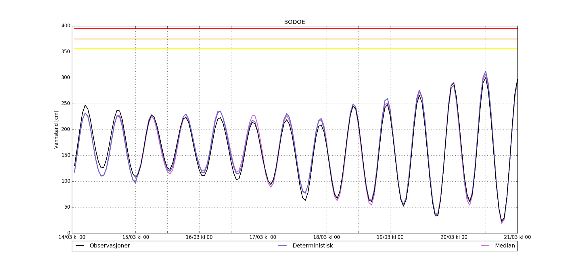
Task: Click the BODOE chart title
Action: pos(294,22)
